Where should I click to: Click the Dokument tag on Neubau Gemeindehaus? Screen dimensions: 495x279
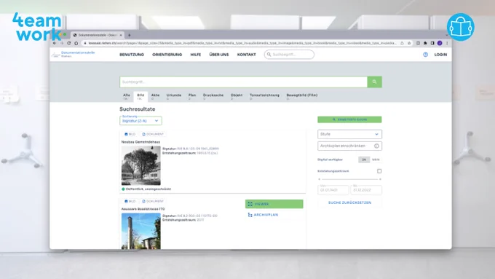[x=153, y=134]
